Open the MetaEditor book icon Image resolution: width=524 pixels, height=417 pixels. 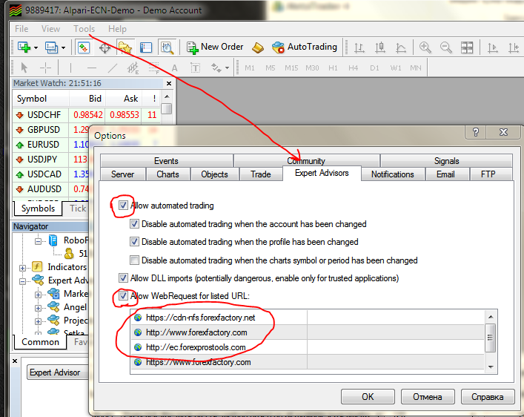(x=258, y=47)
